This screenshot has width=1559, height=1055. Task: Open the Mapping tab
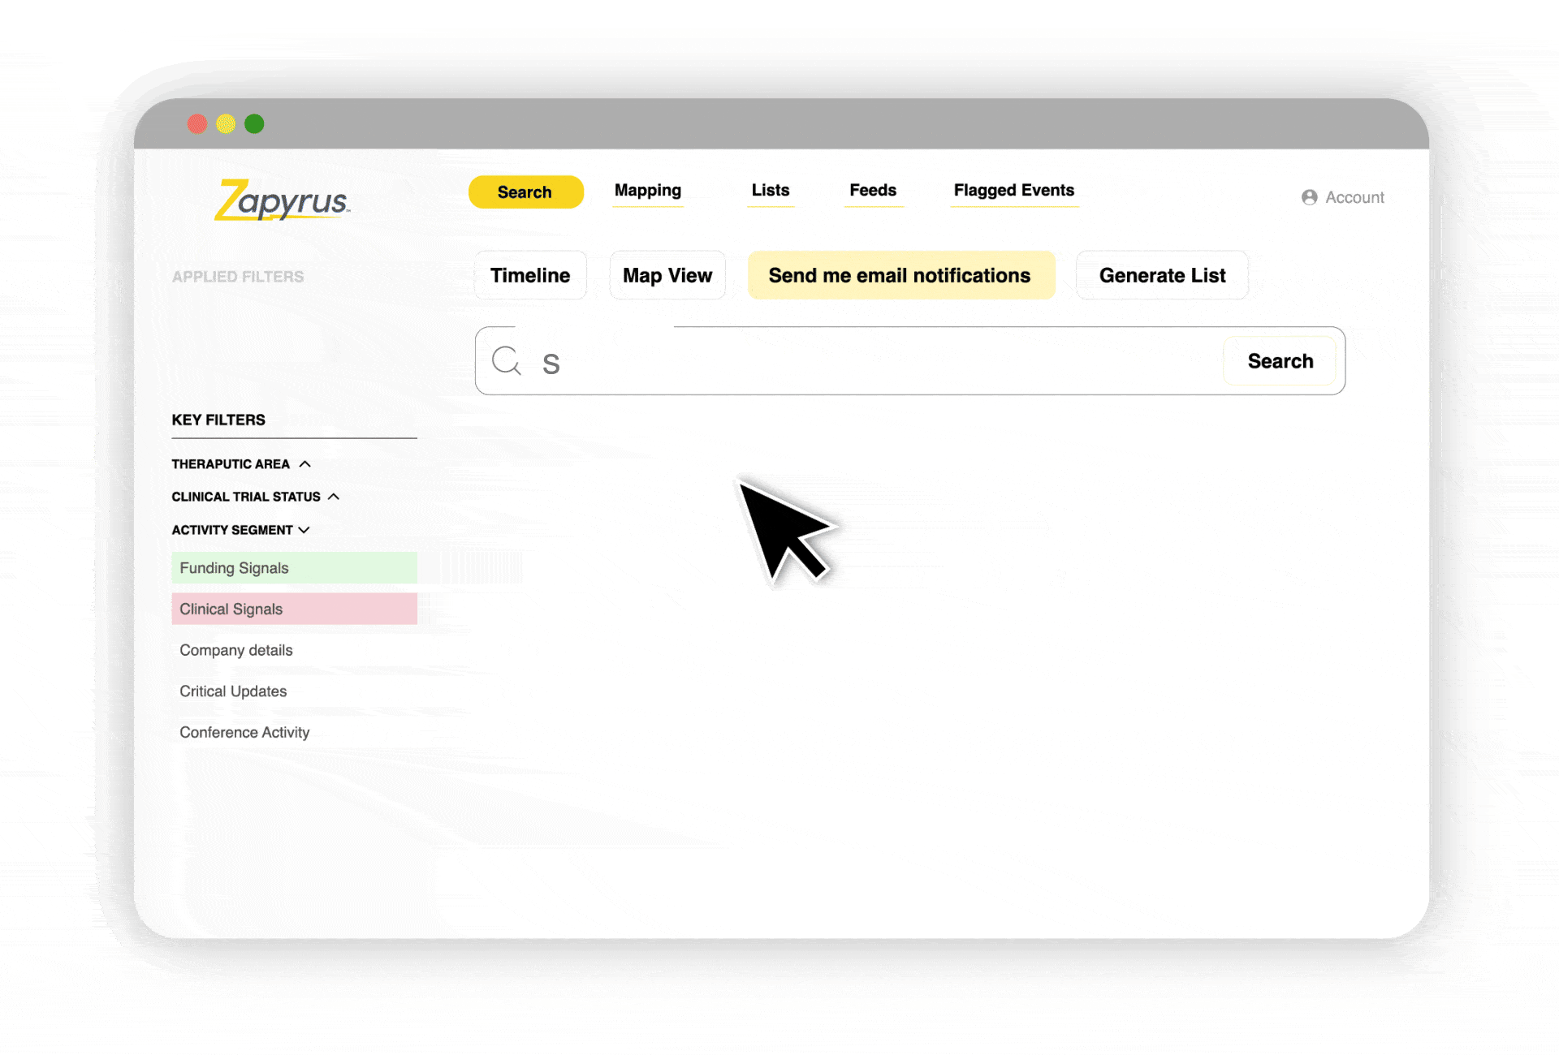[647, 191]
